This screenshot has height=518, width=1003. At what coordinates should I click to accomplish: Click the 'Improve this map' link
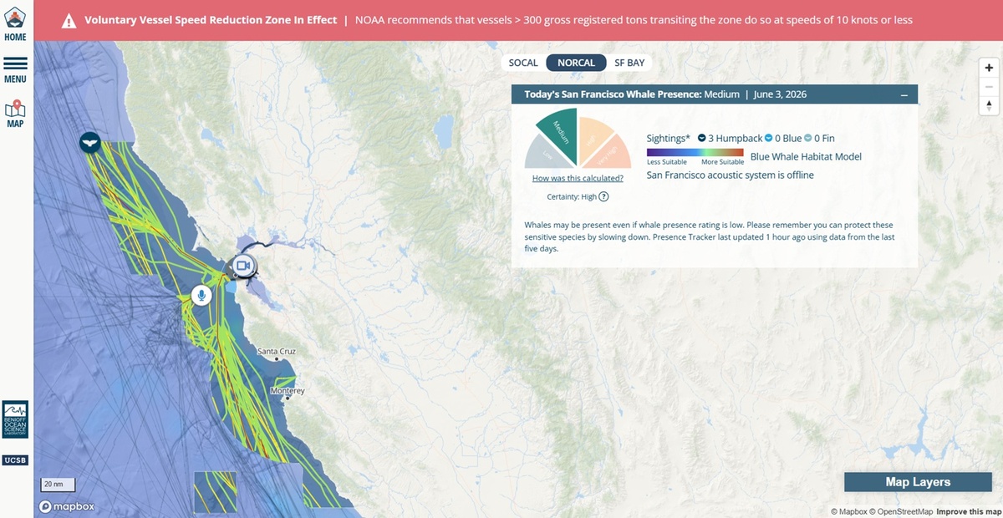[968, 511]
